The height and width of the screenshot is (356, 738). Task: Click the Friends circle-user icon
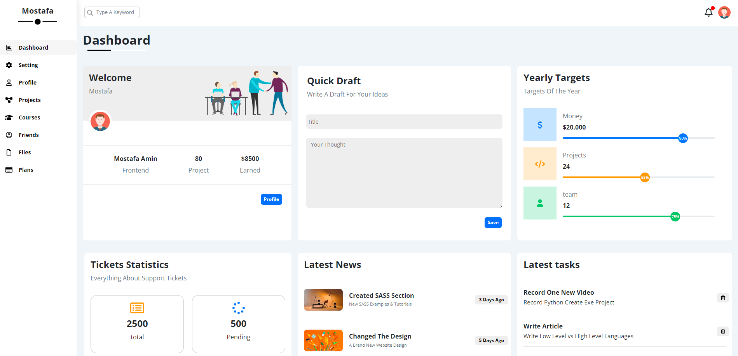(x=9, y=135)
